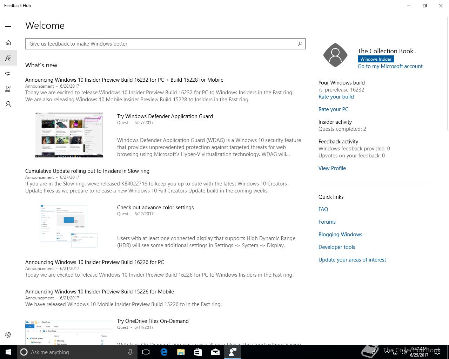Click 'rs_prerelease 16232' build text
This screenshot has height=359, width=449.
click(x=341, y=90)
